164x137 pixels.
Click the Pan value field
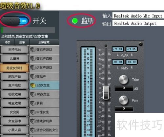(124, 109)
